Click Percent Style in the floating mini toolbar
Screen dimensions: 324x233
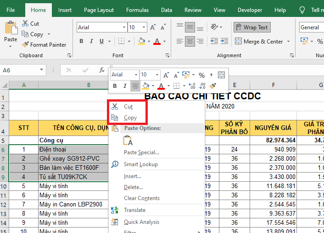click(201, 75)
